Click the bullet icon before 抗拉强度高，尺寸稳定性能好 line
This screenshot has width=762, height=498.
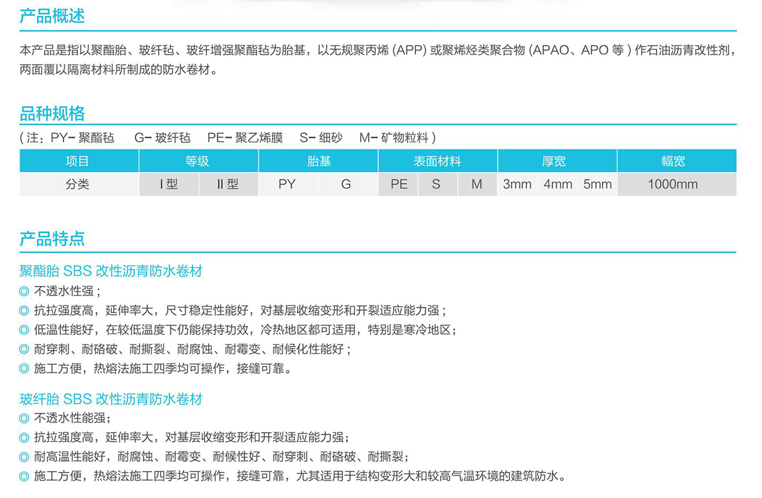[24, 311]
